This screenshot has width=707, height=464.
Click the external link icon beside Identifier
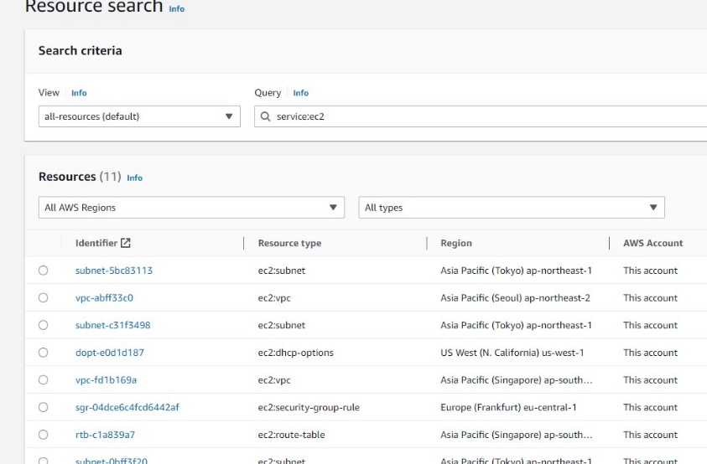127,244
